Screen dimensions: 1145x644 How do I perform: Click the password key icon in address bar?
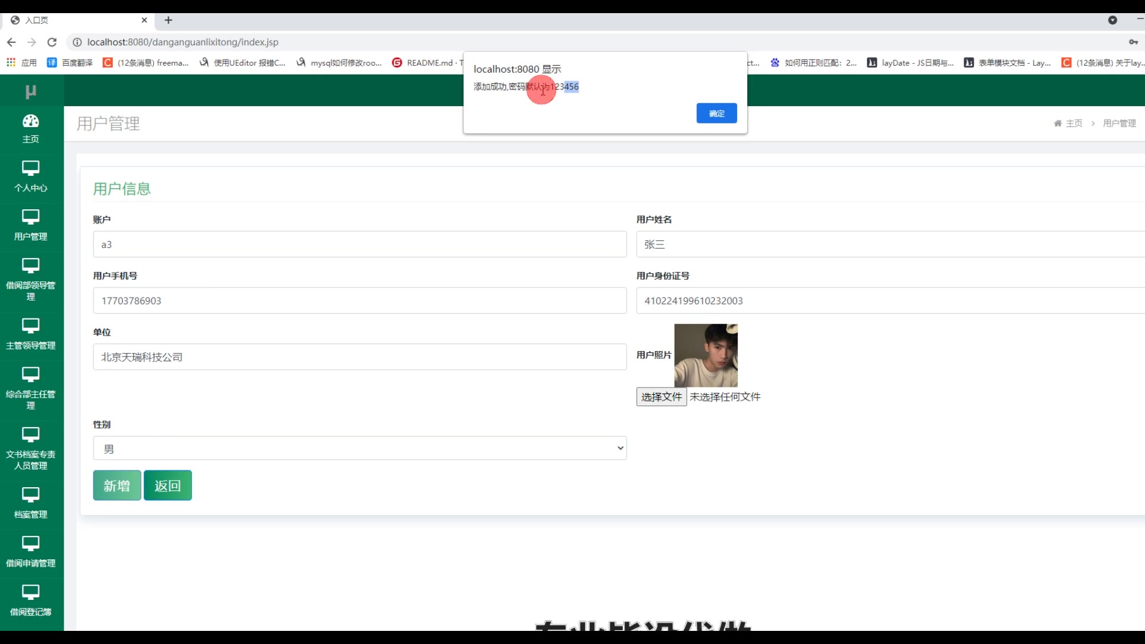pos(1133,42)
